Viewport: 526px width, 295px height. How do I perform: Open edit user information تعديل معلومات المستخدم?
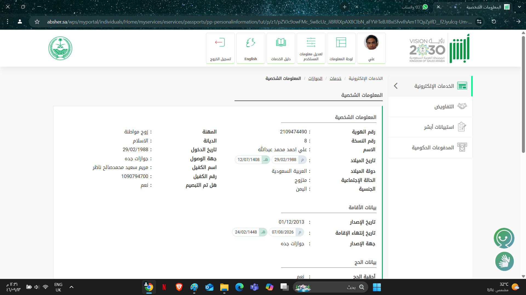coord(311,48)
